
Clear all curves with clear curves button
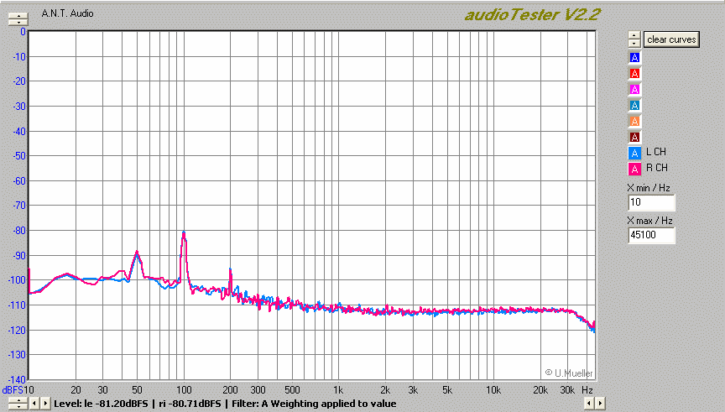point(671,39)
